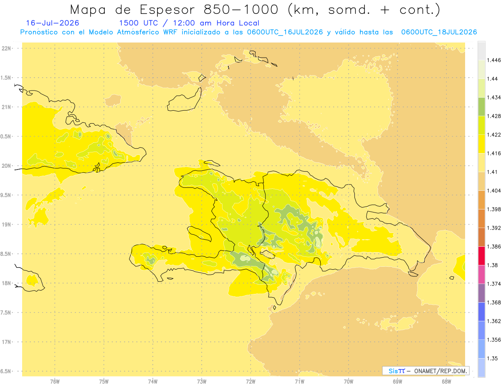Pick the pink swatch between 1.374 and 1.38

click(481, 274)
